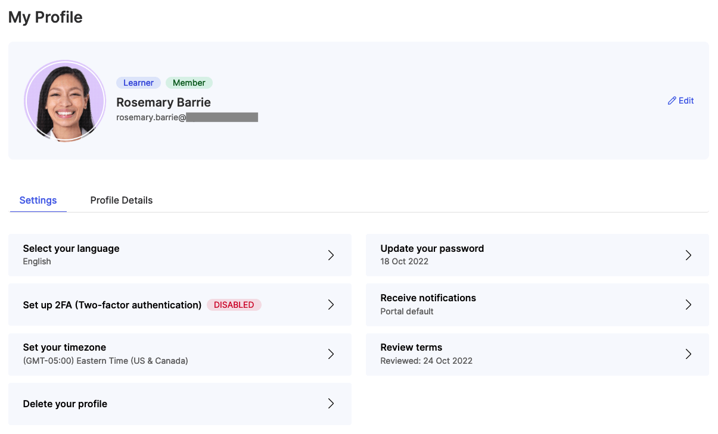
Task: Open the chevron on Set your timezone
Action: pyautogui.click(x=331, y=354)
